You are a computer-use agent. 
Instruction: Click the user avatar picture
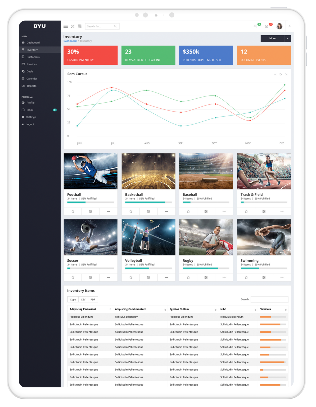(x=279, y=26)
